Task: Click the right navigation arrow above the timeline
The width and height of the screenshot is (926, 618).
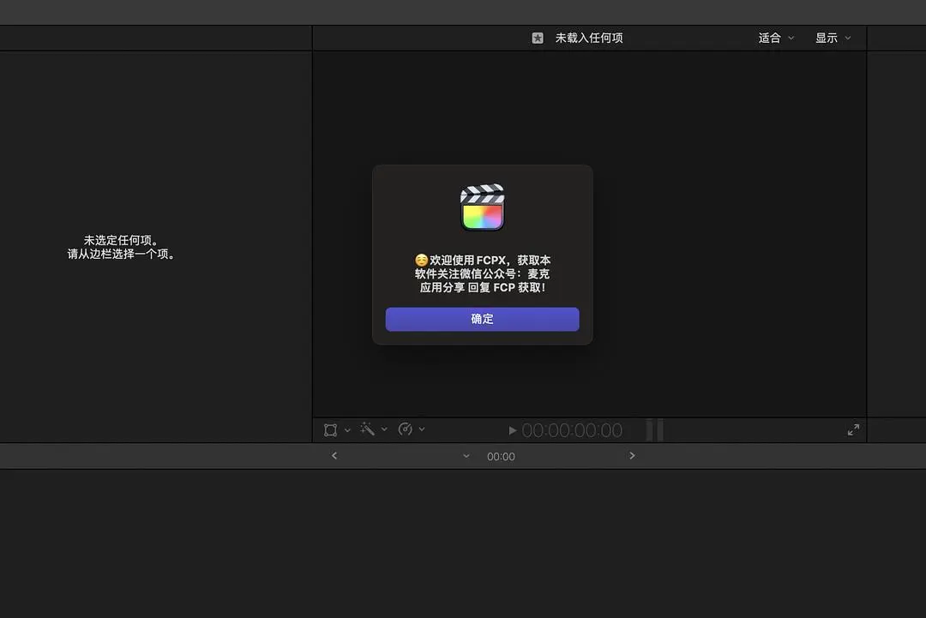Action: (632, 456)
